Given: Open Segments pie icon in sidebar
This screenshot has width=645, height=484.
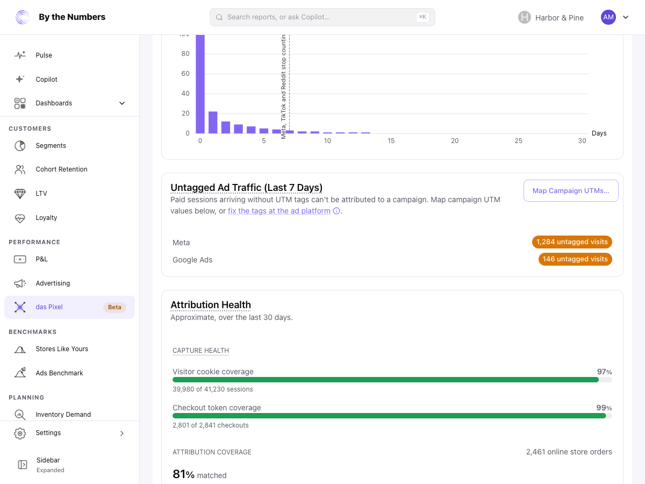Looking at the screenshot, I should (x=20, y=146).
